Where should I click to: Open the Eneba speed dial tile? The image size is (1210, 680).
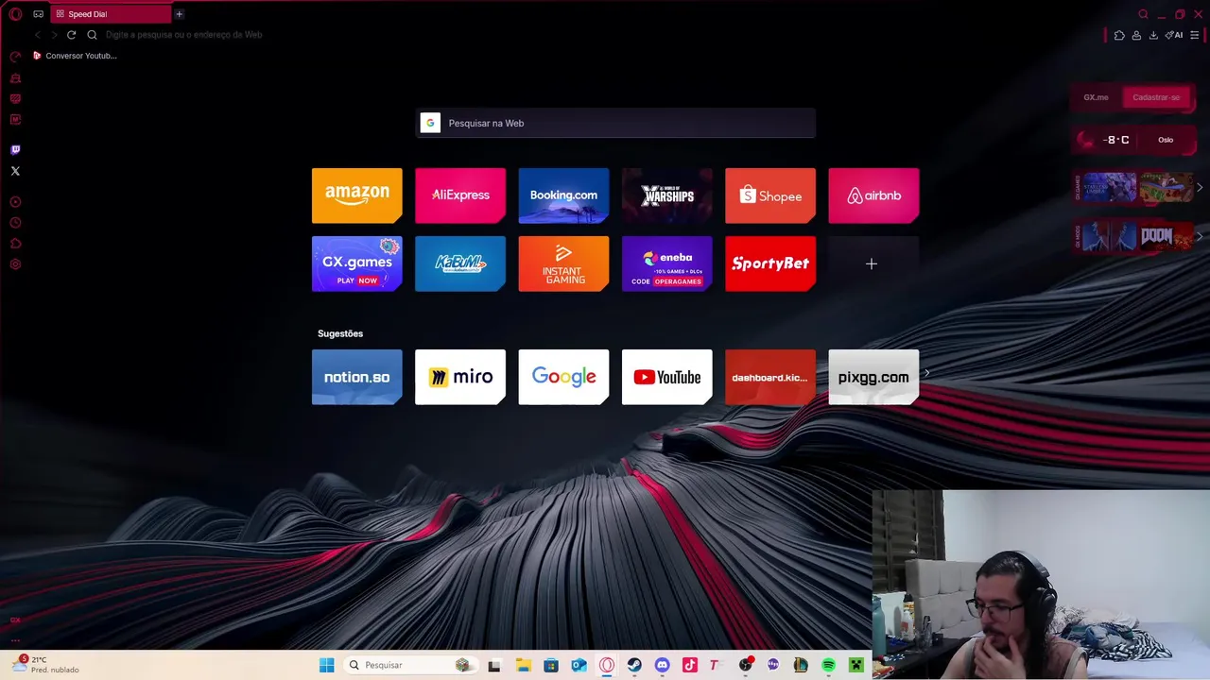(666, 263)
